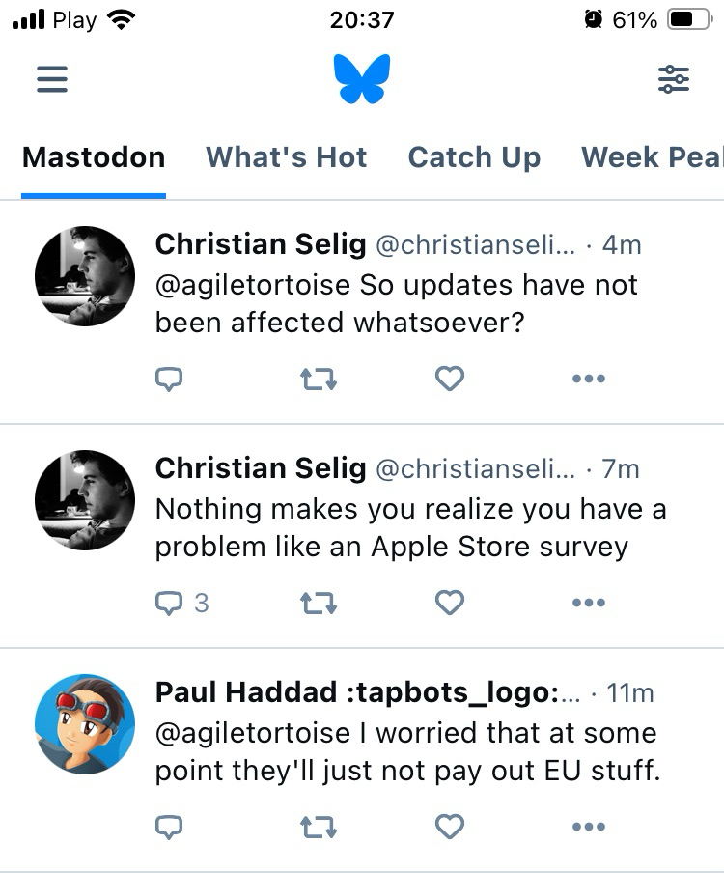
Task: Switch to the What's Hot feed tab
Action: (x=287, y=157)
